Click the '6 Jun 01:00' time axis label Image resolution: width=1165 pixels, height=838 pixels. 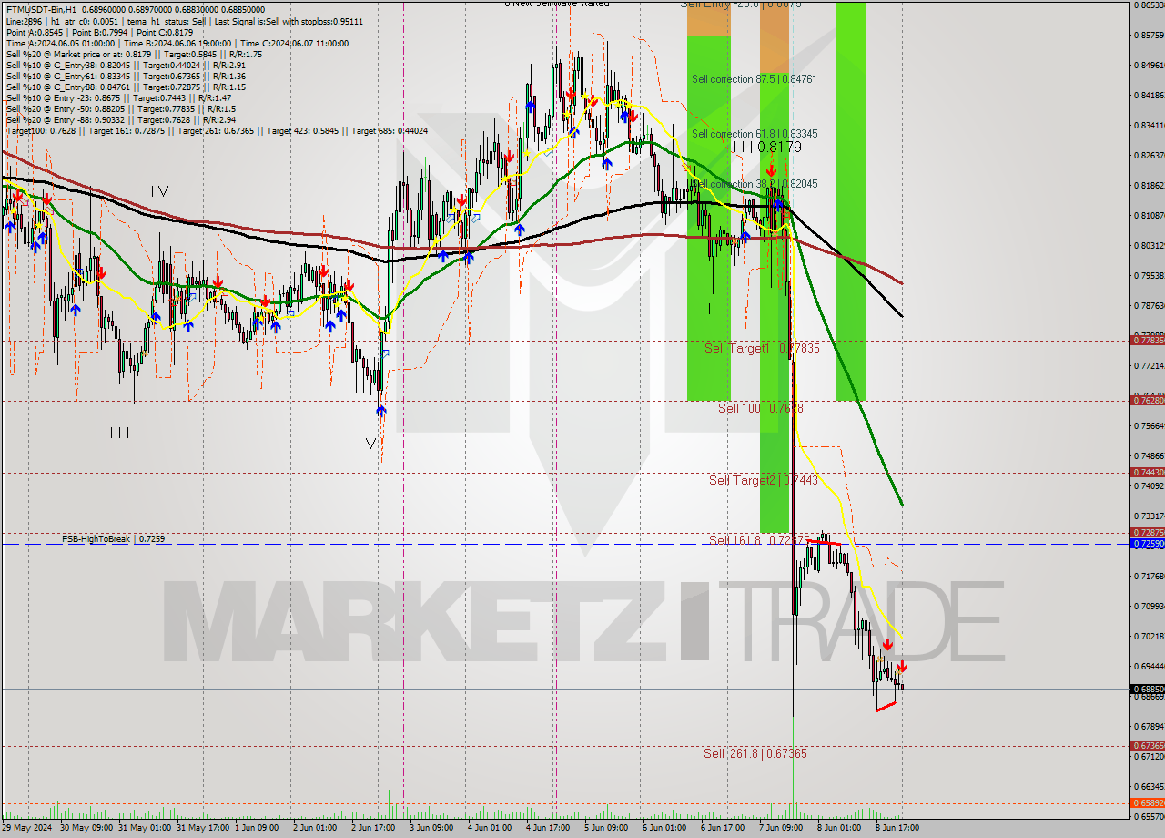tap(664, 828)
